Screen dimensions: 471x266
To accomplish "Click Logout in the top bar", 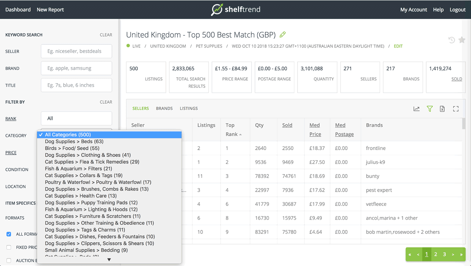I will tap(458, 9).
